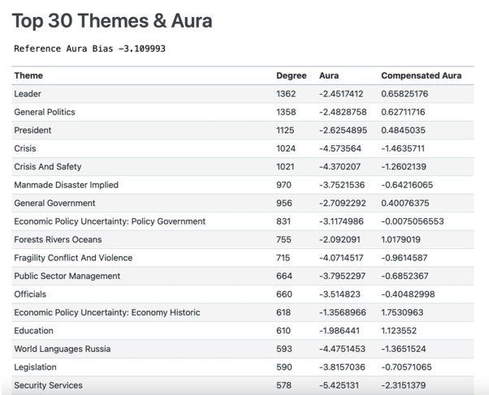This screenshot has width=489, height=395.
Task: Click the Degree column header
Action: tap(291, 75)
